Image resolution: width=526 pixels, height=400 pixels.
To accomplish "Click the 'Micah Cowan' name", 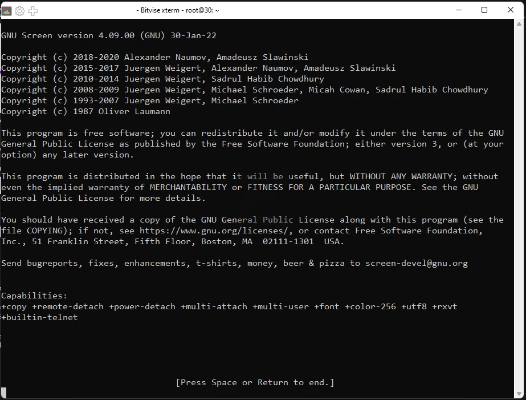I will coord(336,90).
